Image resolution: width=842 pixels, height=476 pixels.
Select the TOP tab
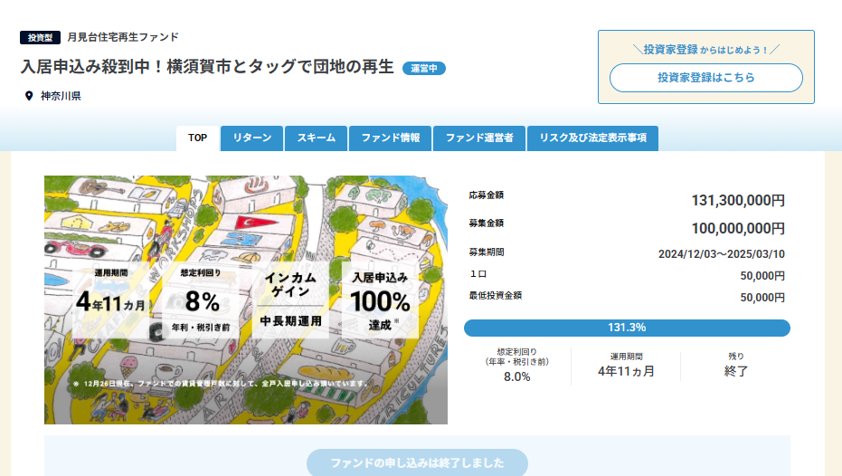(x=197, y=138)
